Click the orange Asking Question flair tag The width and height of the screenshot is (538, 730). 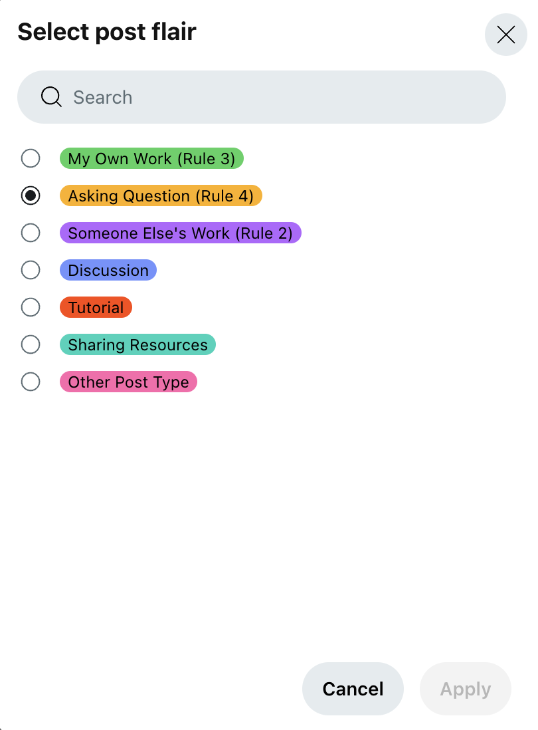point(161,196)
